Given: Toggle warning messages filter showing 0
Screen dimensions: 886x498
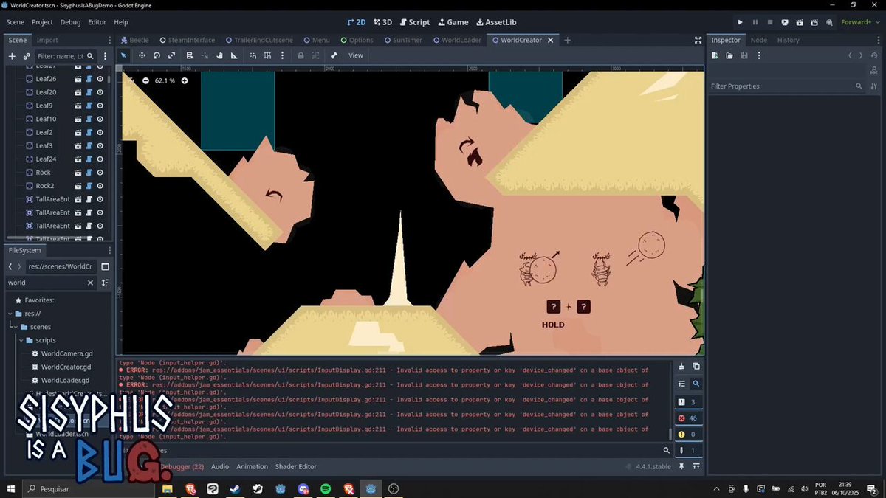Looking at the screenshot, I should pos(687,435).
